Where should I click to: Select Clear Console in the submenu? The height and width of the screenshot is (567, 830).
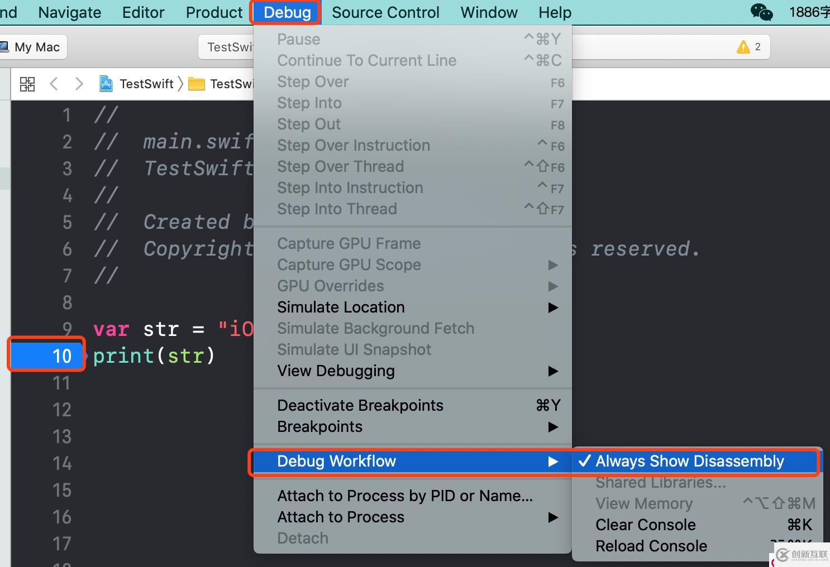coord(696,525)
